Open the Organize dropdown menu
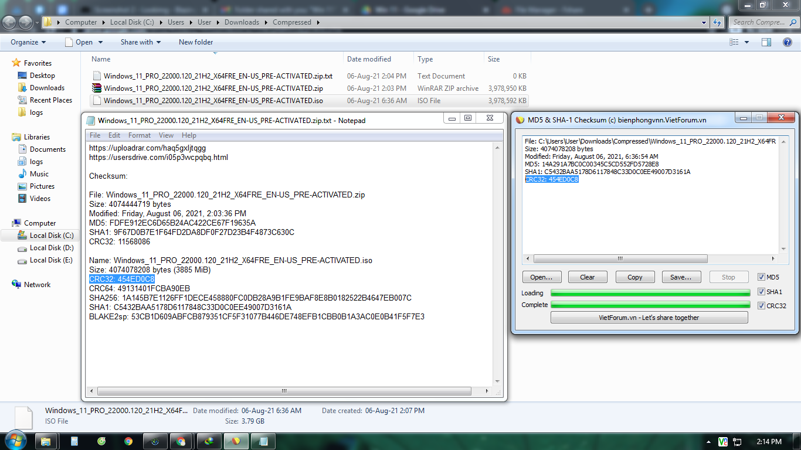Image resolution: width=801 pixels, height=450 pixels. [28, 42]
